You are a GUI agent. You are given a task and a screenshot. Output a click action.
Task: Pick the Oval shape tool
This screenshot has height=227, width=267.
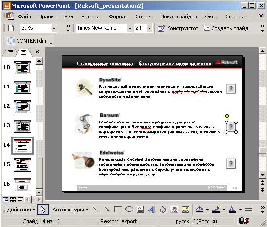coord(129,209)
